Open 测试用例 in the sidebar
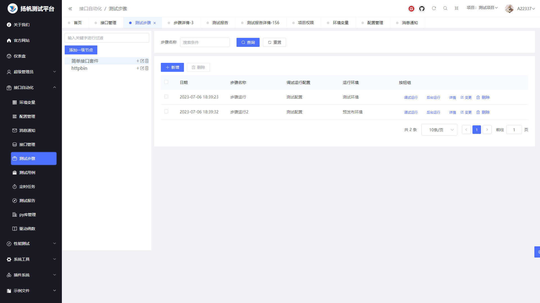The width and height of the screenshot is (540, 303). tap(27, 173)
